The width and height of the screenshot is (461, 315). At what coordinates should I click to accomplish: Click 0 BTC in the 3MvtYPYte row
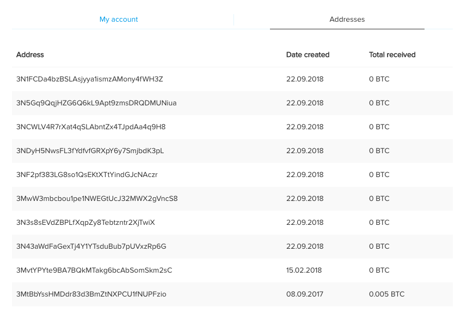[x=379, y=270]
